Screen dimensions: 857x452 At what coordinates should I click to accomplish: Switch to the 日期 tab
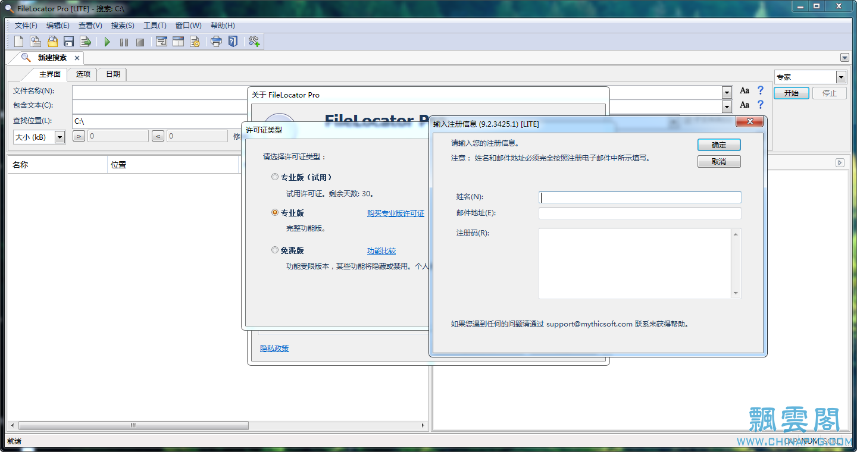click(x=113, y=74)
